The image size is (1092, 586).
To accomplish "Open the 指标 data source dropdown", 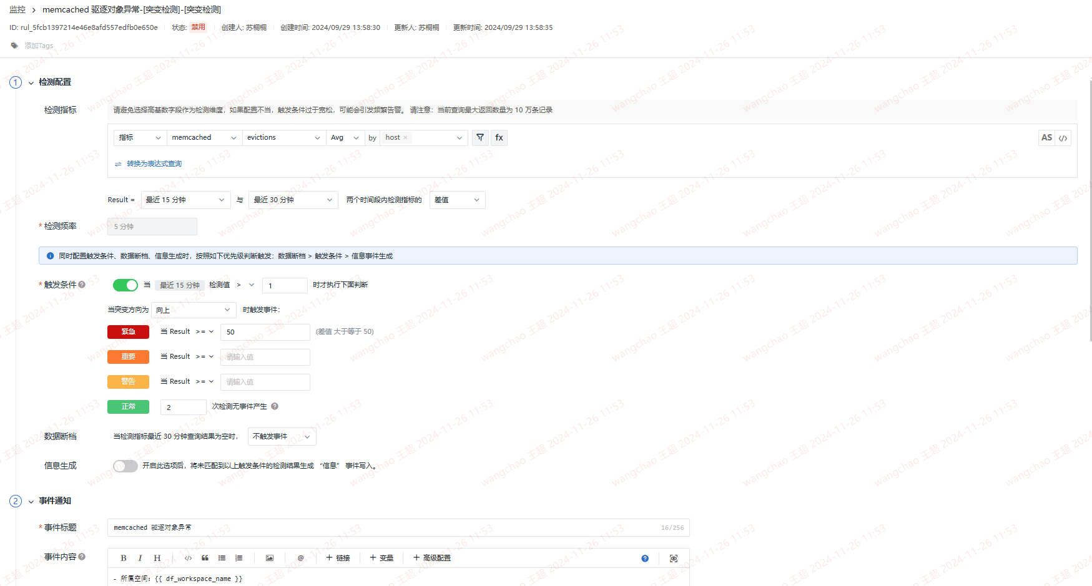I will (x=140, y=137).
